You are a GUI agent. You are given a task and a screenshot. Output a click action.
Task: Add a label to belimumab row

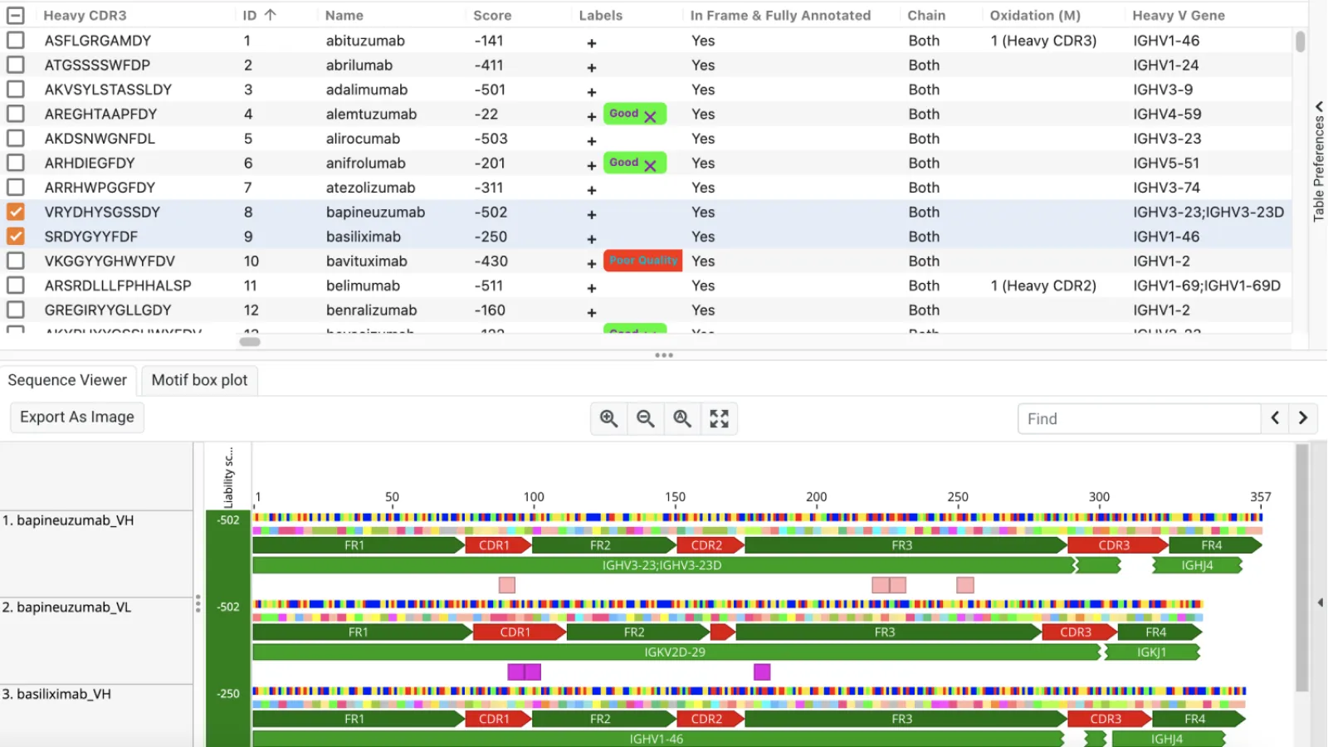[x=592, y=288]
